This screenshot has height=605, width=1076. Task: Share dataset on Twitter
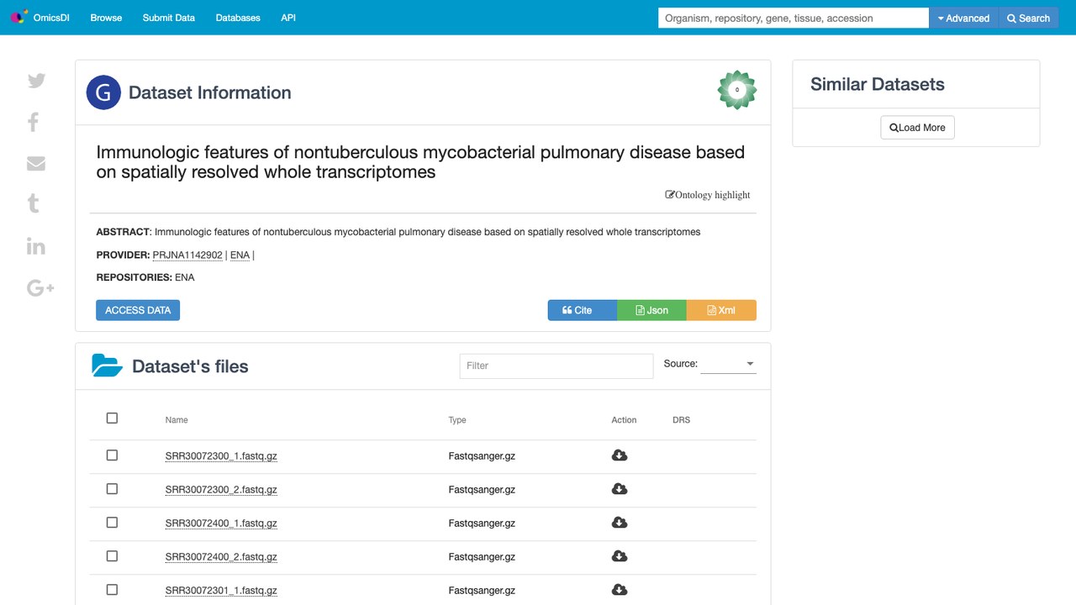36,81
